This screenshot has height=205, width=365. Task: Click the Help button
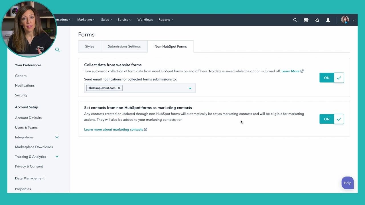click(x=348, y=183)
